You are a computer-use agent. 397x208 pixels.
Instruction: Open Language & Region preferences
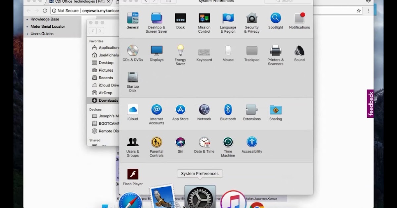click(x=228, y=23)
